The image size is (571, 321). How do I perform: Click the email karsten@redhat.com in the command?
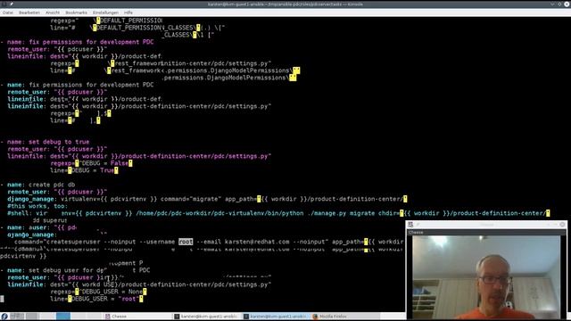(x=257, y=242)
